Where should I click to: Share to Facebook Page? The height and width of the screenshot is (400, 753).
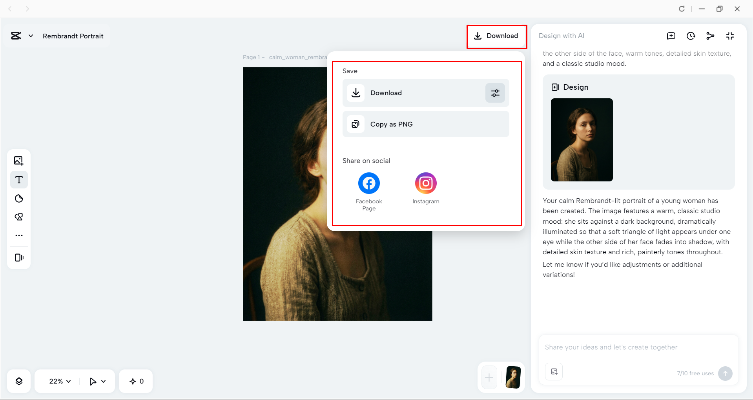pos(369,192)
